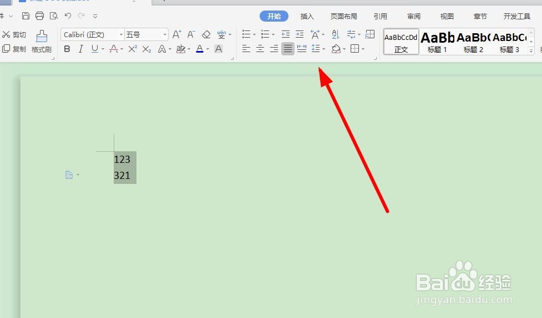Apply the 标题 3 style
This screenshot has width=542, height=318.
pyautogui.click(x=509, y=42)
